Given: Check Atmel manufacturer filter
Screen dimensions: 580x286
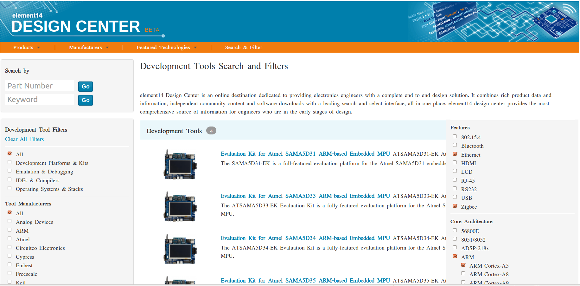Looking at the screenshot, I should point(10,239).
